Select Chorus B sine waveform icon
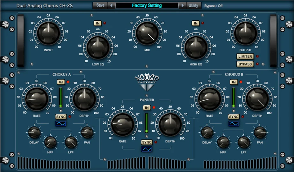Screen dimensions: 294x172 pyautogui.click(x=234, y=123)
